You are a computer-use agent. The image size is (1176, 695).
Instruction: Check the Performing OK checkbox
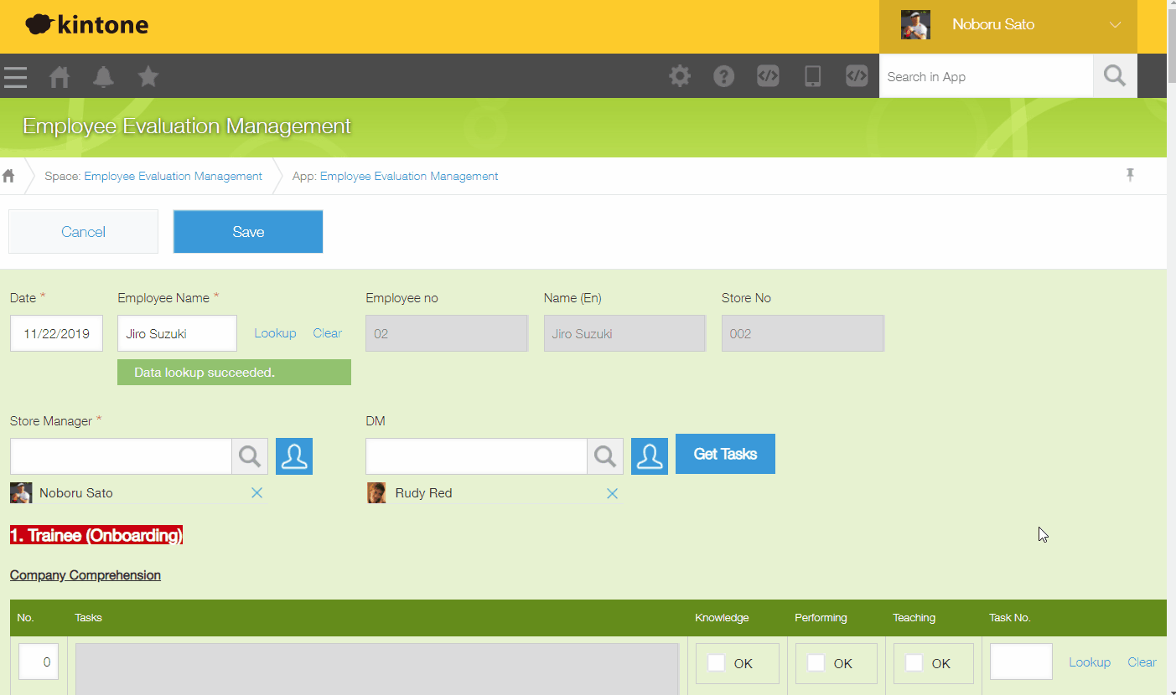click(816, 663)
